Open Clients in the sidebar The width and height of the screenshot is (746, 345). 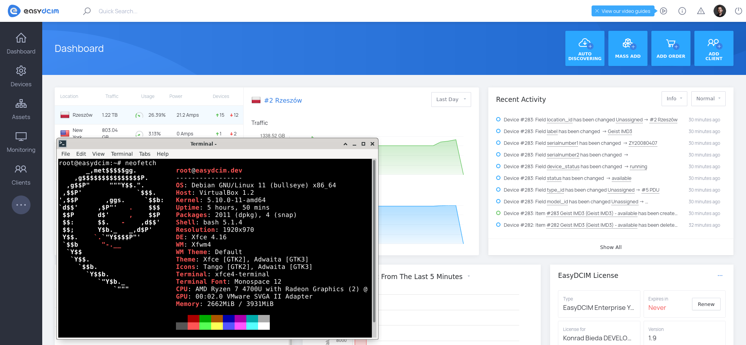coord(21,175)
